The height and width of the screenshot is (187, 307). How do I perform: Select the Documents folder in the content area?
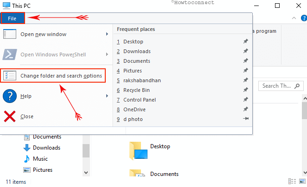155,173
